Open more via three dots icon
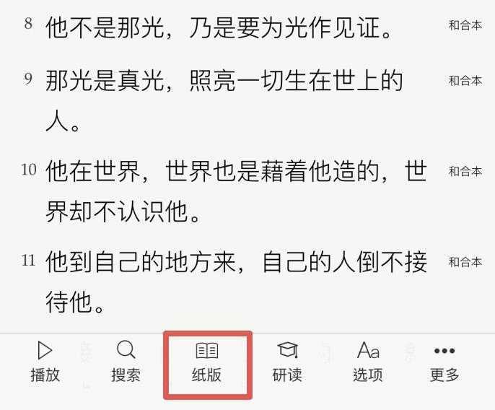 [444, 351]
